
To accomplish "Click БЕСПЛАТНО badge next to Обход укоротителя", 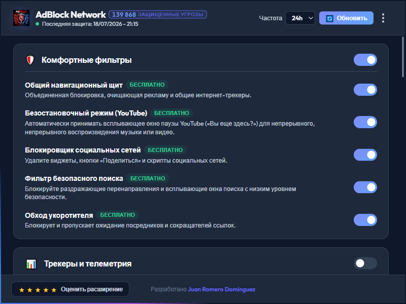I will 118,215.
